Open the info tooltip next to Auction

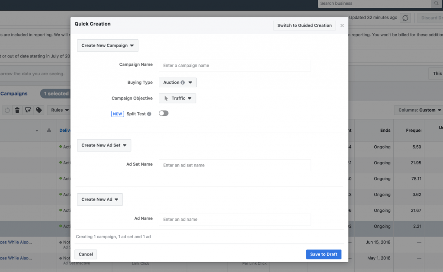point(183,82)
